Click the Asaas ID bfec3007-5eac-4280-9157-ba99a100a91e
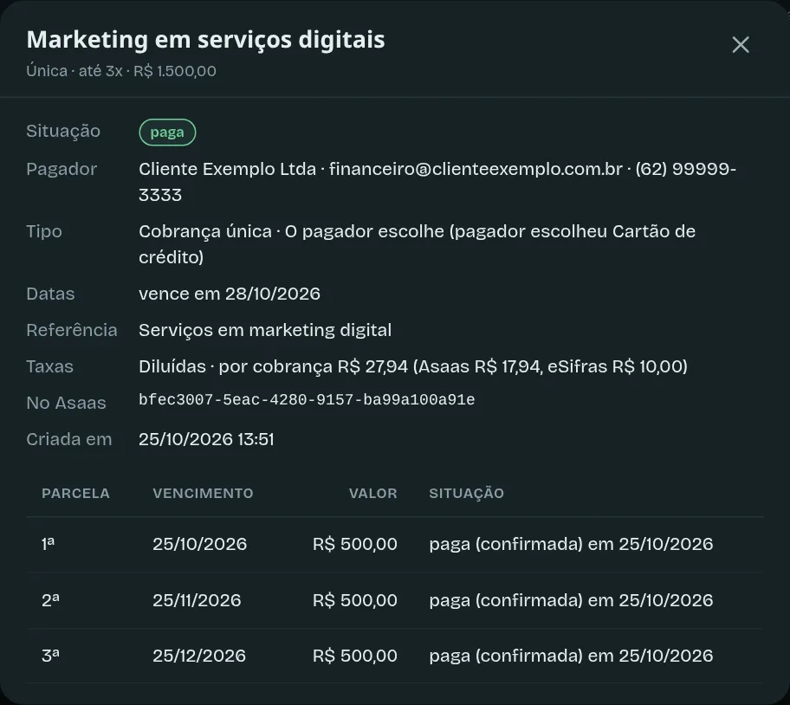790x705 pixels. 307,400
